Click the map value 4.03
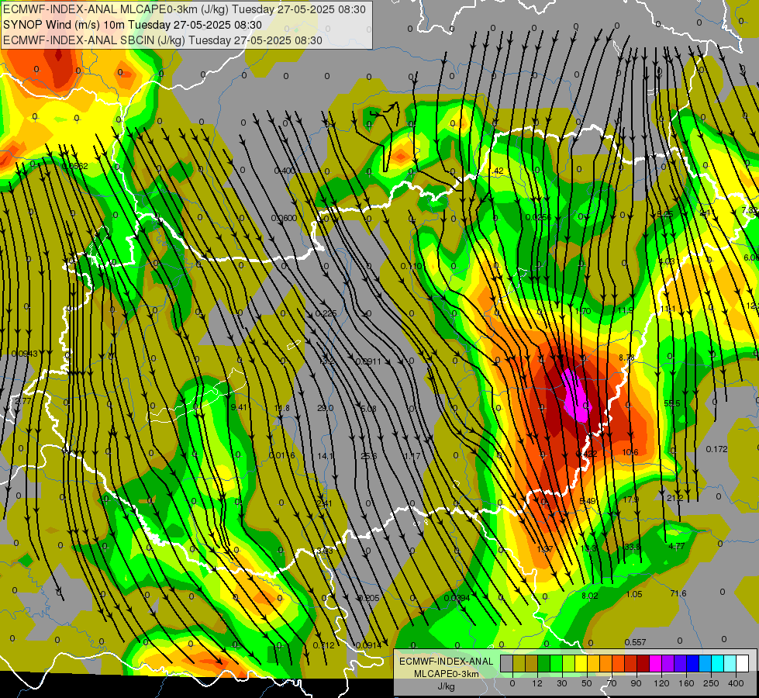 click(x=667, y=261)
